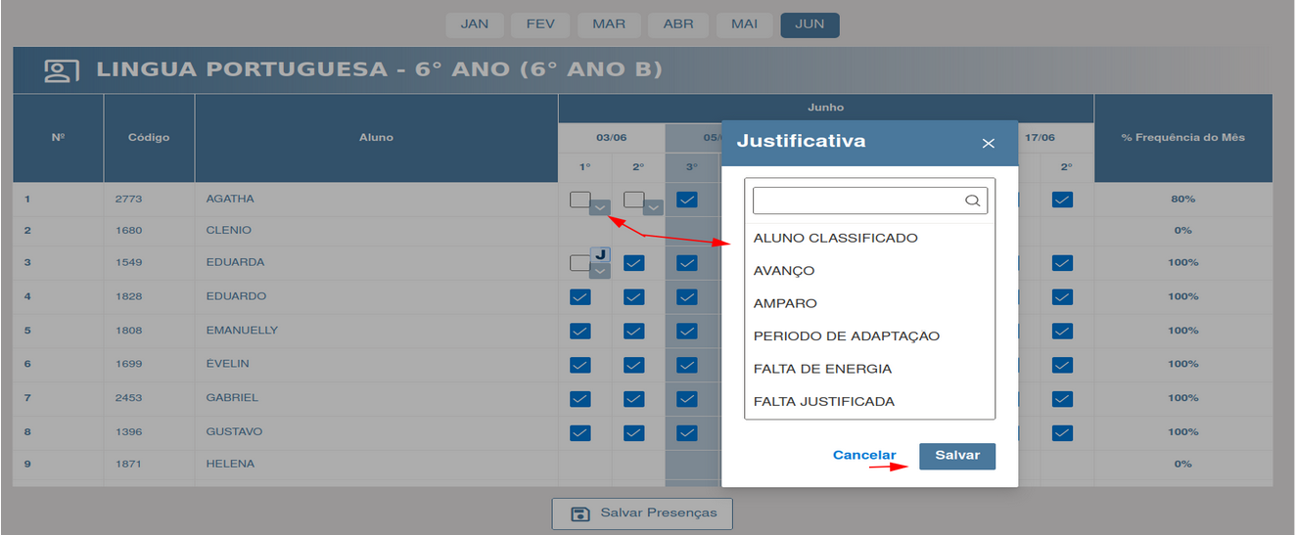1296x535 pixels.
Task: Click student code 2773
Action: pyautogui.click(x=128, y=199)
